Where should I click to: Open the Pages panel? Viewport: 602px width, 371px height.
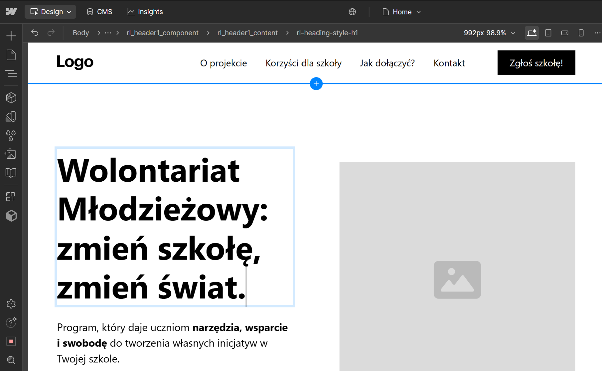click(x=11, y=55)
